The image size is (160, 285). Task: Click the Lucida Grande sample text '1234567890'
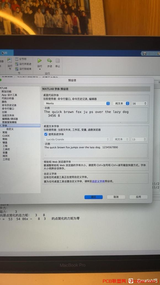[x=110, y=147]
